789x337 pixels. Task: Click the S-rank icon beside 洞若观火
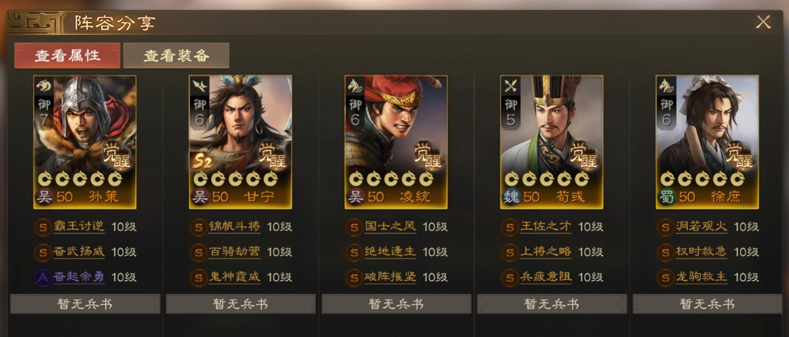coord(665,228)
